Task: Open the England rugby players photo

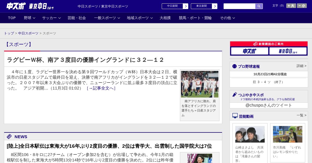Action: click(200, 84)
